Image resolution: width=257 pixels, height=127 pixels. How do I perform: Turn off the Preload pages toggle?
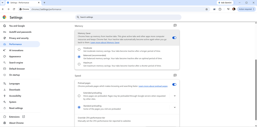click(174, 84)
